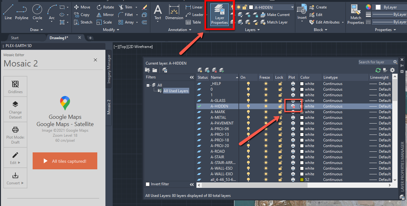Viewport: 407px width, 206px height.
Task: Activate the Move command
Action: pyautogui.click(x=82, y=7)
